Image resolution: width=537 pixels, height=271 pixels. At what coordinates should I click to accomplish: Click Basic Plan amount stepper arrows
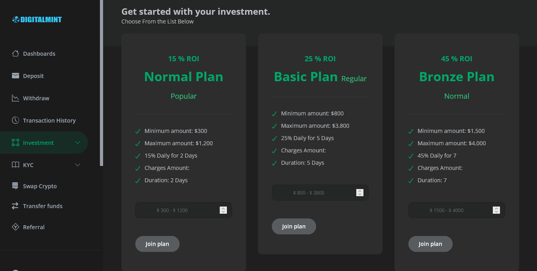(360, 193)
